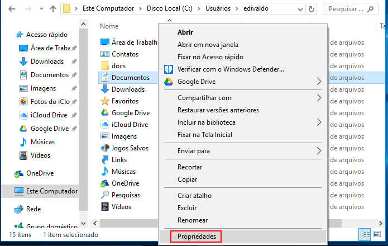Open the OneDrive folder icon in file list
Image resolution: width=388 pixels, height=246 pixels.
(104, 183)
